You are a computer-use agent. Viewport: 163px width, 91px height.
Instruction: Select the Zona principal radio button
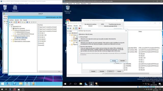point(79,37)
